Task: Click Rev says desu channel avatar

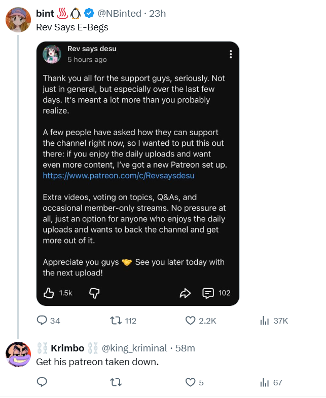Action: point(52,54)
